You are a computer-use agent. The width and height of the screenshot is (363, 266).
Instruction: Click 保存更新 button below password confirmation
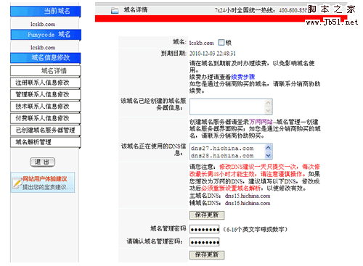tap(207, 255)
